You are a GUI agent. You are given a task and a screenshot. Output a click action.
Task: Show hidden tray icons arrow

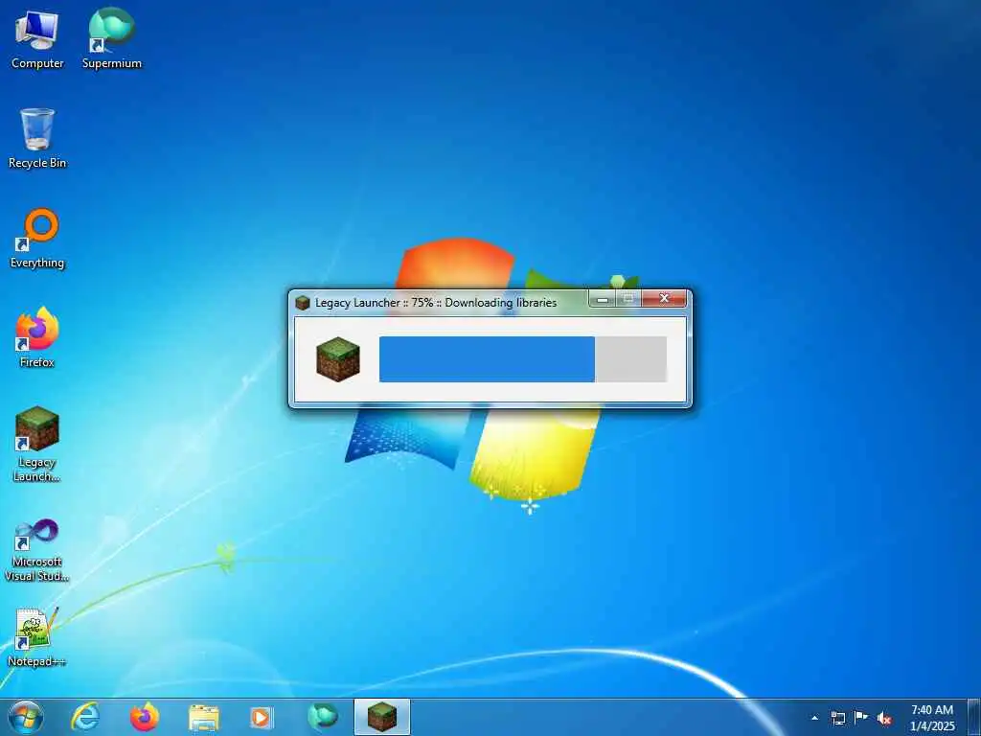814,718
